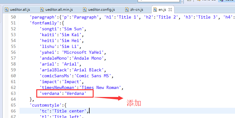
Task: Click the 'Title center' value
Action: tap(69, 111)
